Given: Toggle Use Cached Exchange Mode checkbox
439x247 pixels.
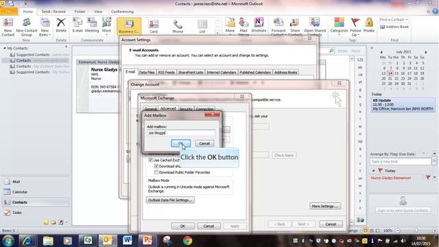Looking at the screenshot, I should pos(151,160).
